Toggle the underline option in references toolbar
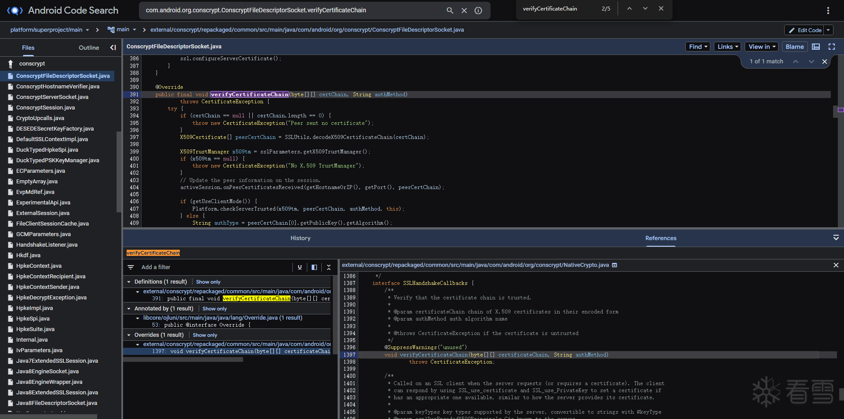The height and width of the screenshot is (419, 844). 300,267
